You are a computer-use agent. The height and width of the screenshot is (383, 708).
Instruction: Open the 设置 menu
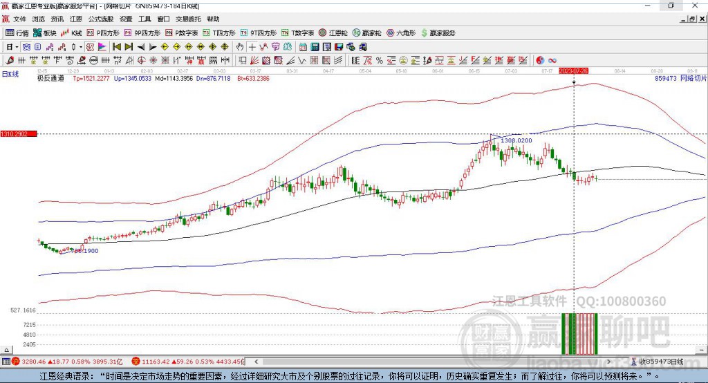126,19
